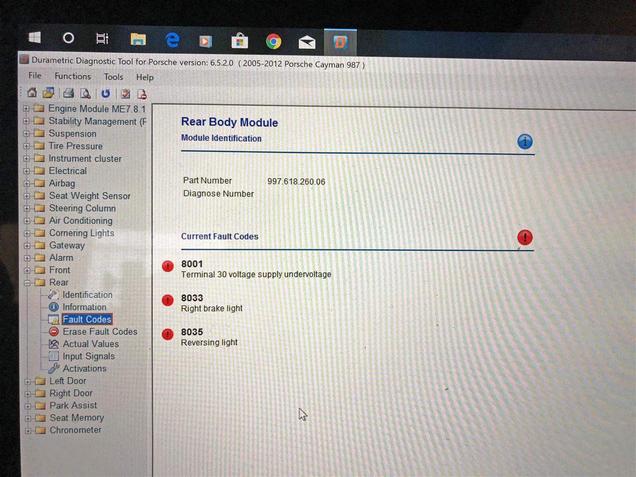Click the blue Refresh toolbar icon
Image resolution: width=636 pixels, height=477 pixels.
105,93
